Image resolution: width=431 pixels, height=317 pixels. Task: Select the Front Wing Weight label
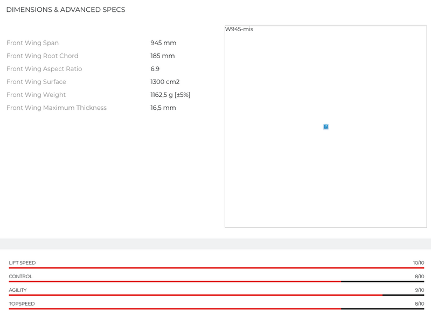(x=36, y=95)
